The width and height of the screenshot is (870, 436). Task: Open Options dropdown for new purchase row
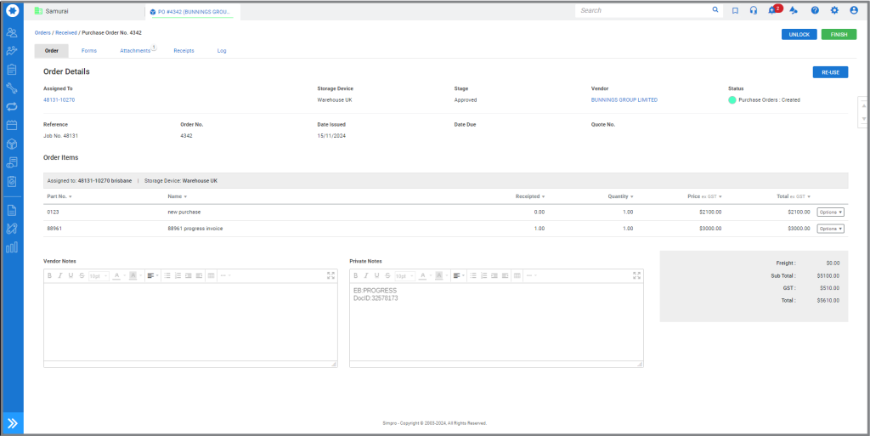[831, 212]
